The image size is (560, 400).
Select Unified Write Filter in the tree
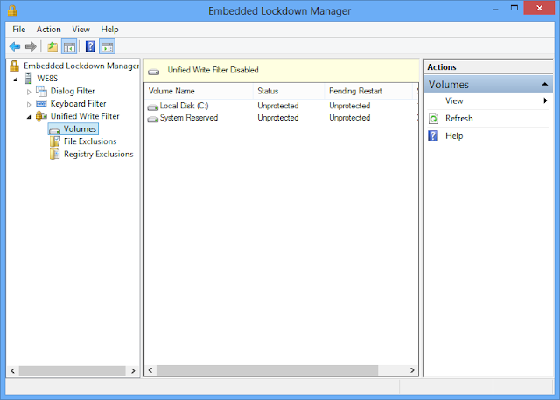point(85,116)
